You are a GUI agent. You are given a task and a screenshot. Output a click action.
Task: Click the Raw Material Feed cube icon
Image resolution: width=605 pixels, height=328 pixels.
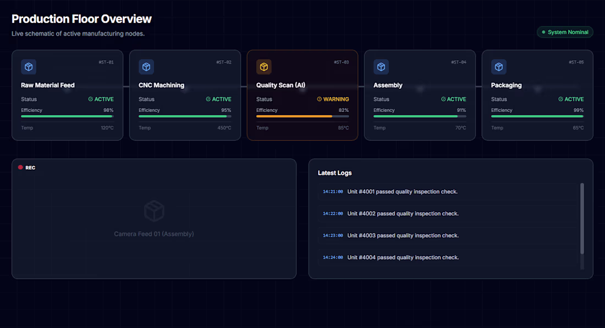(28, 66)
